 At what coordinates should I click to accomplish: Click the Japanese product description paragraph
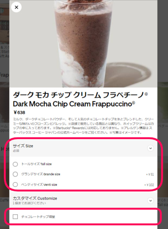point(83,126)
